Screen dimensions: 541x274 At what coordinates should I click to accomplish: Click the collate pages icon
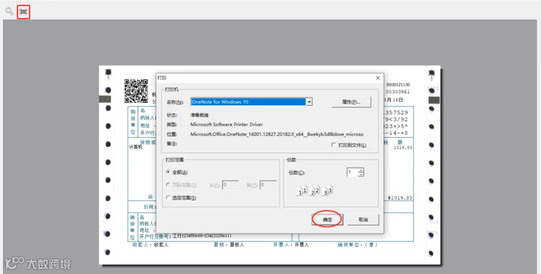(x=314, y=190)
